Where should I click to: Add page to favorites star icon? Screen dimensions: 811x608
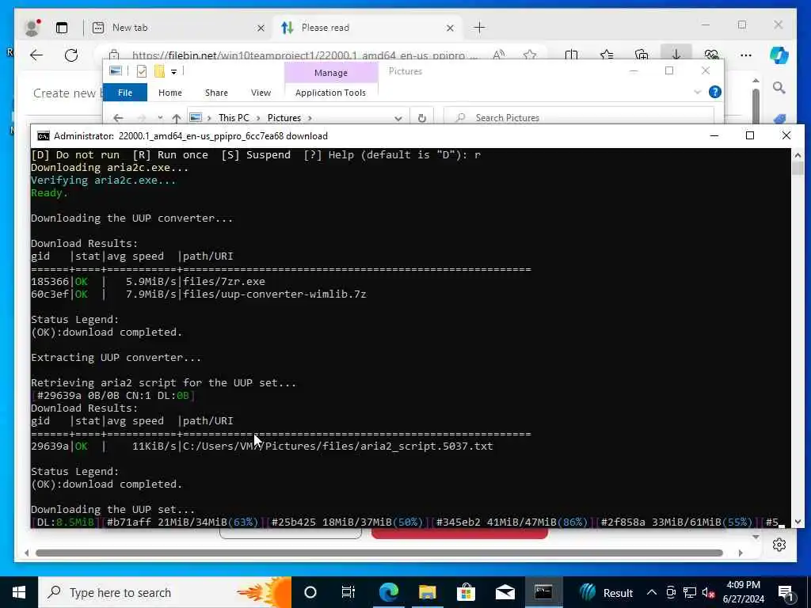click(529, 55)
